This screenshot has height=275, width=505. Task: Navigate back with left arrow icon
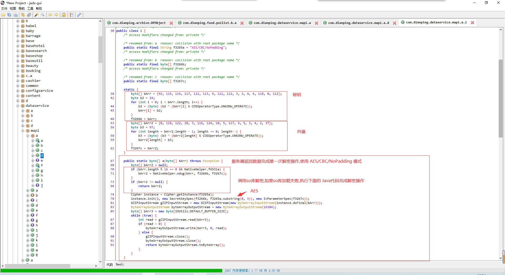[x=50, y=15]
